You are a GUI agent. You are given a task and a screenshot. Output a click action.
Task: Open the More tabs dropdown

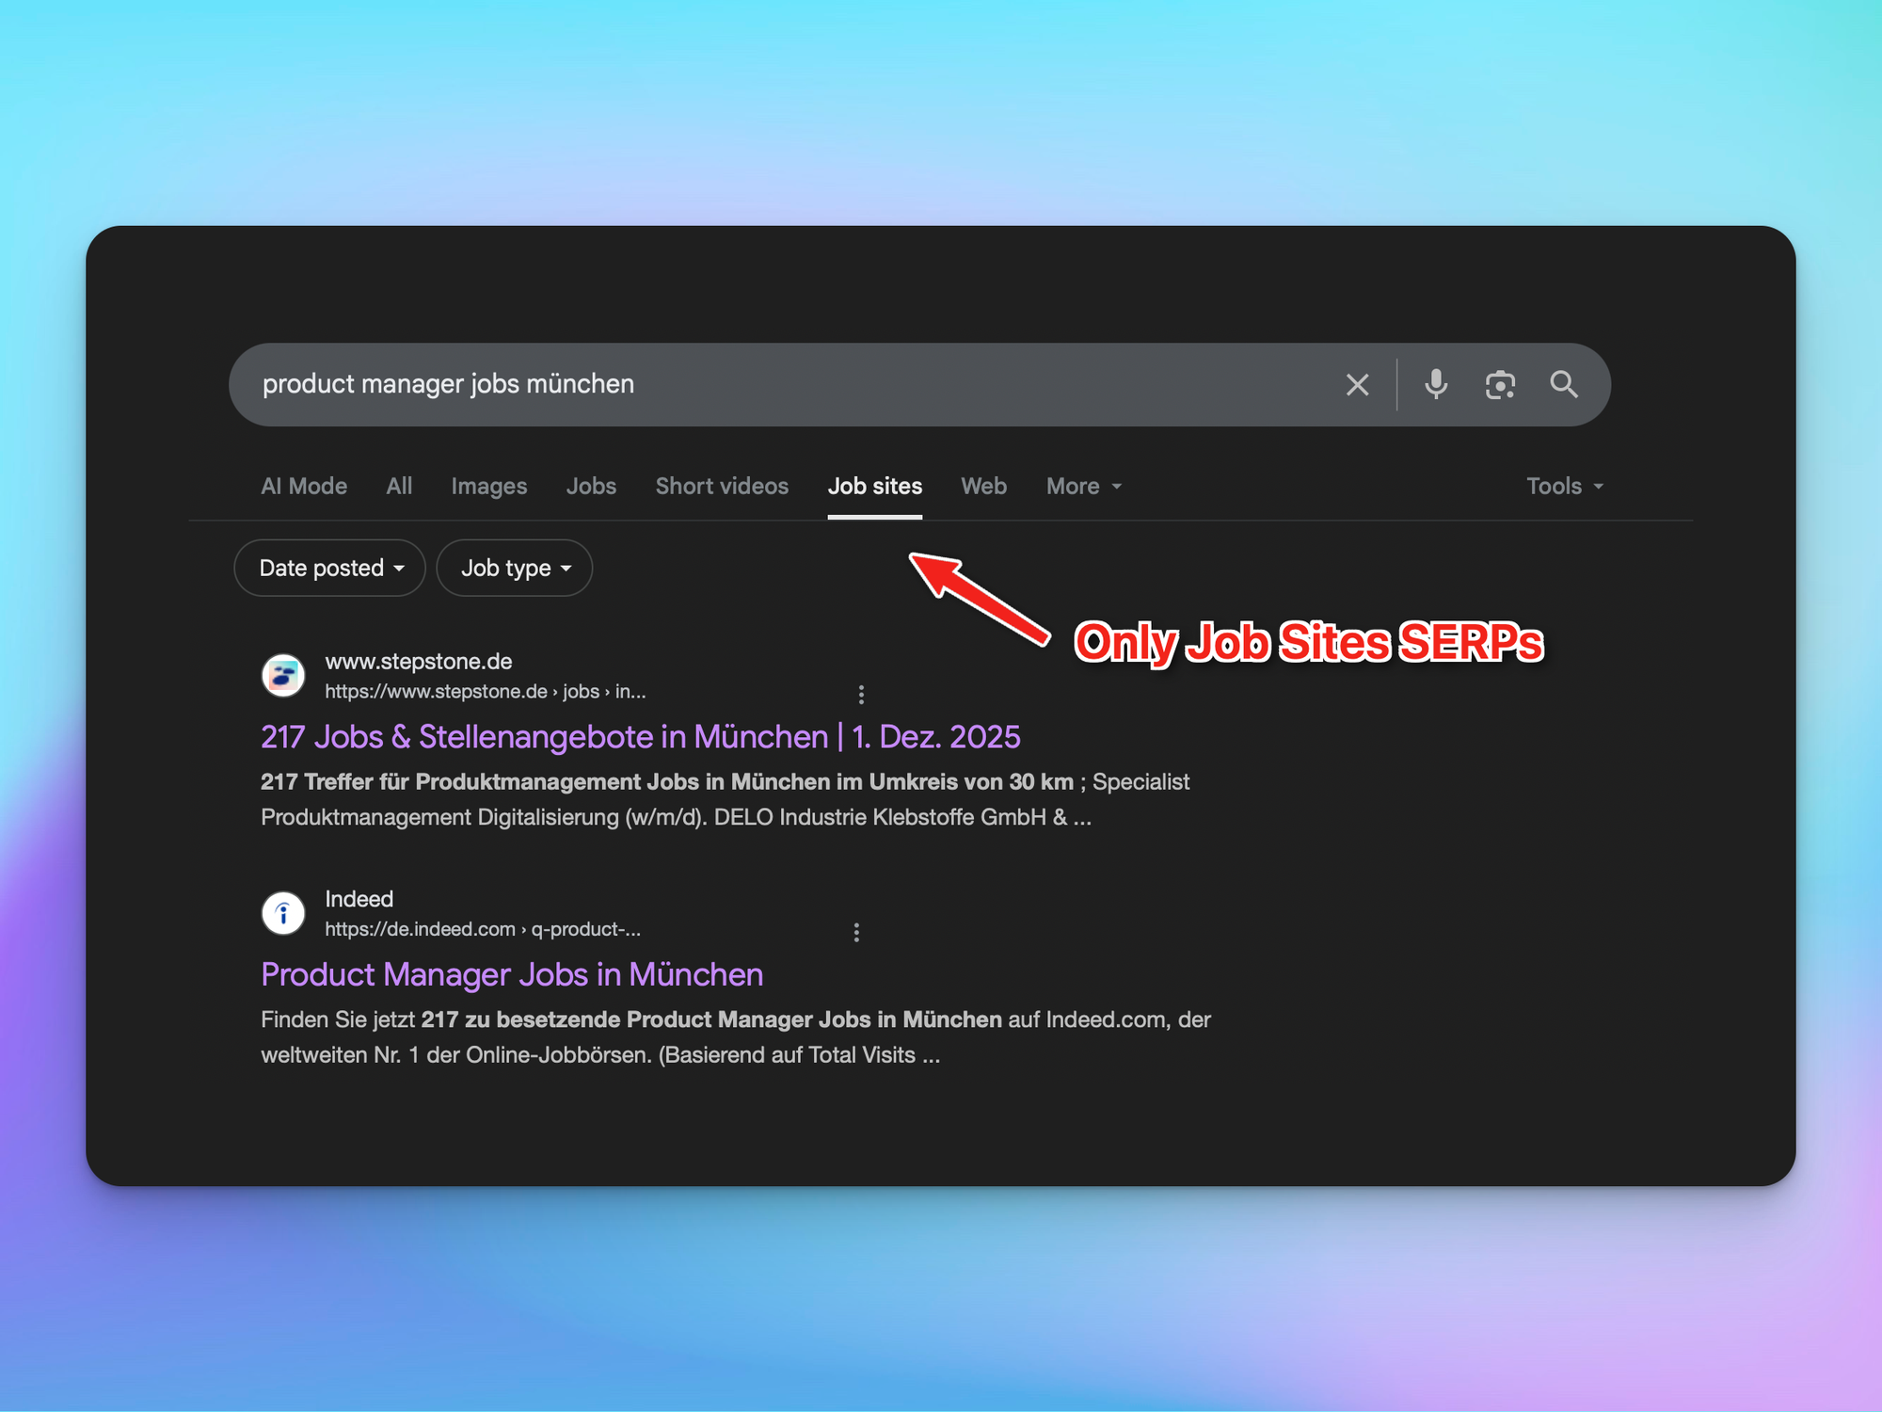pyautogui.click(x=1083, y=486)
